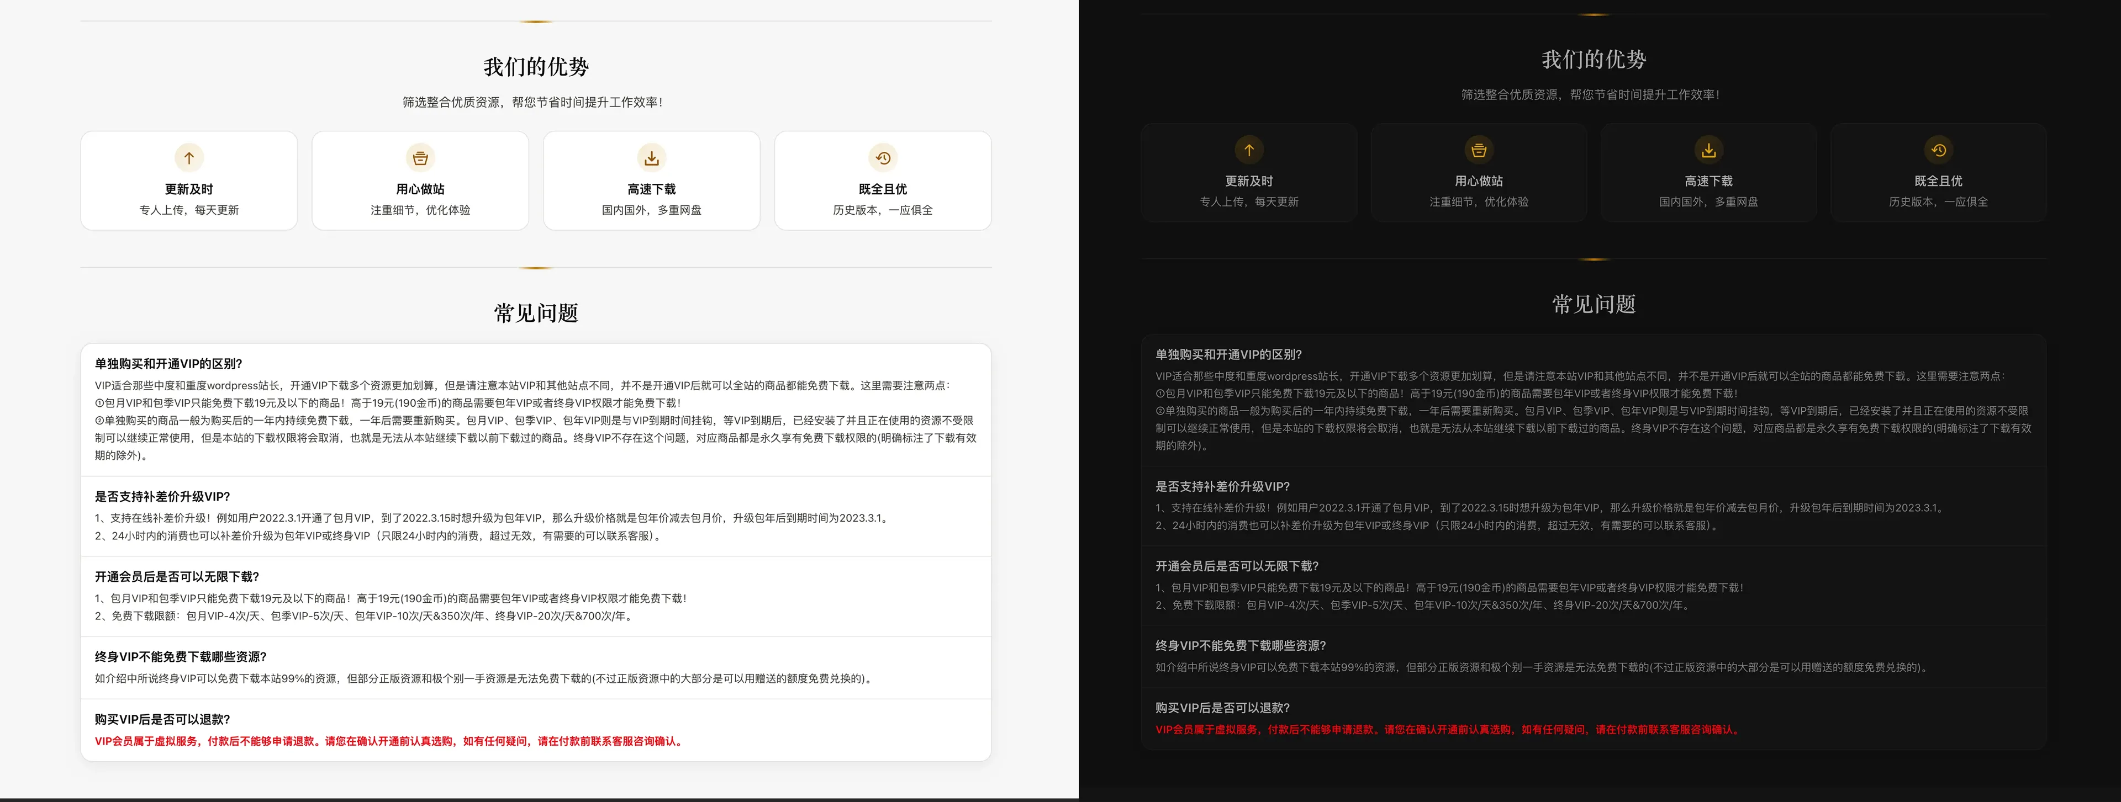Click the up-arrow icon in dark 更新及时 card
2121x802 pixels.
coord(1249,150)
